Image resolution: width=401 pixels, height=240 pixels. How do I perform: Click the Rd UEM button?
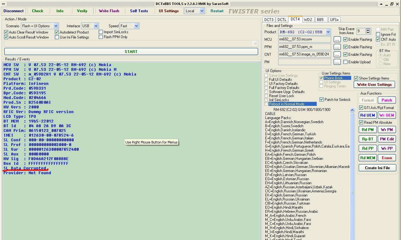tap(367, 115)
